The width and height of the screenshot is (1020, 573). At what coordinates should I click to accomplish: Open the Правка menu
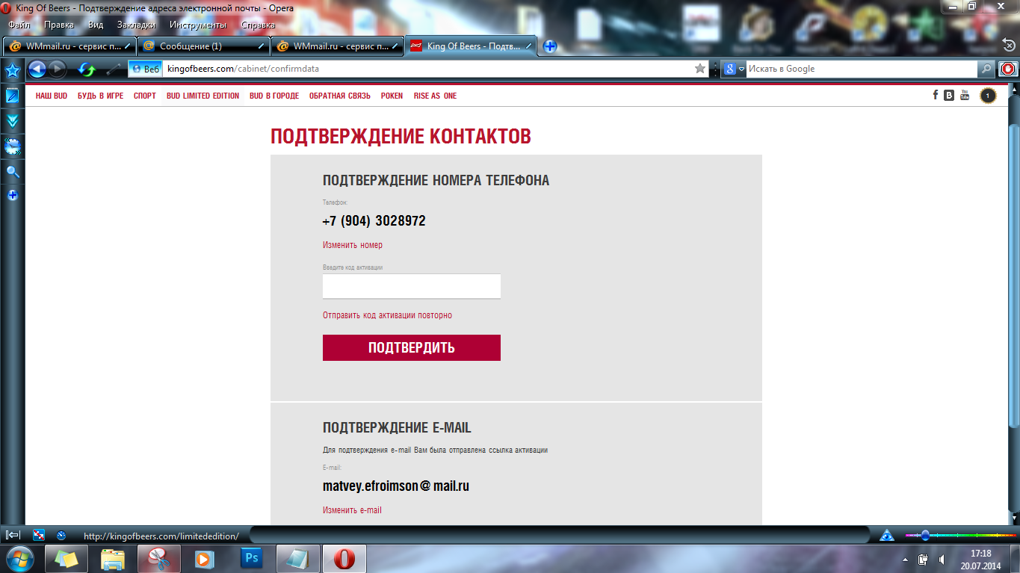tap(59, 25)
